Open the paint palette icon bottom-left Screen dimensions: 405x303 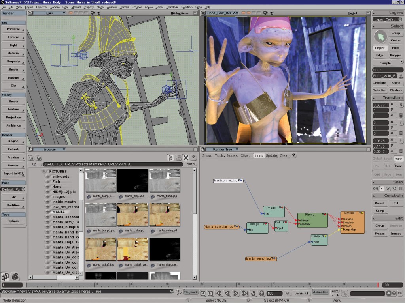pos(15,277)
